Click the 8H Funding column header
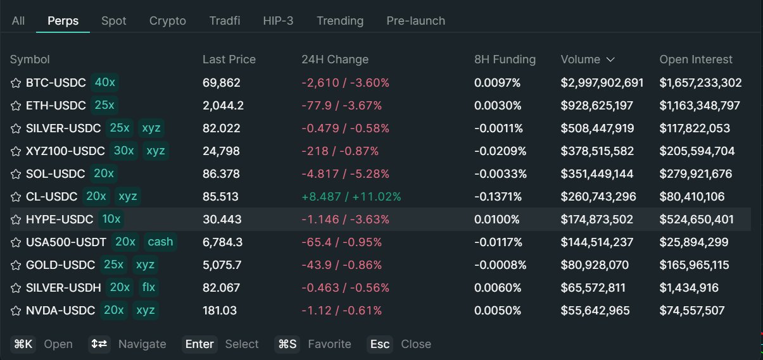 [x=505, y=59]
